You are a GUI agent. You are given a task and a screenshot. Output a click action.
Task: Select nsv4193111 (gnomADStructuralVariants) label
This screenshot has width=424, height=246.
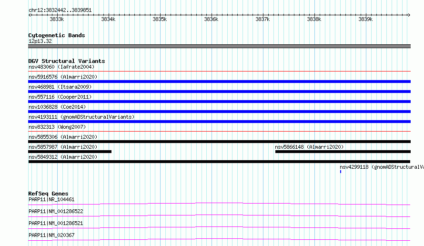(x=81, y=117)
